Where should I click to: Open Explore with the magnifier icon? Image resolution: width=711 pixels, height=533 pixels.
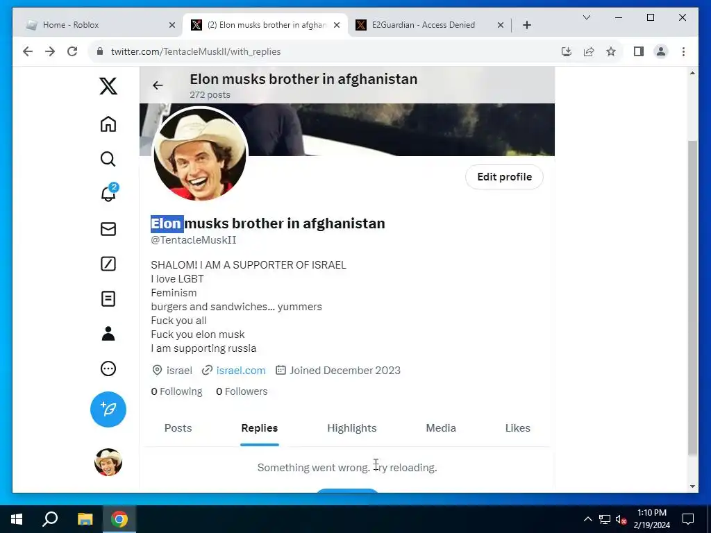(108, 159)
